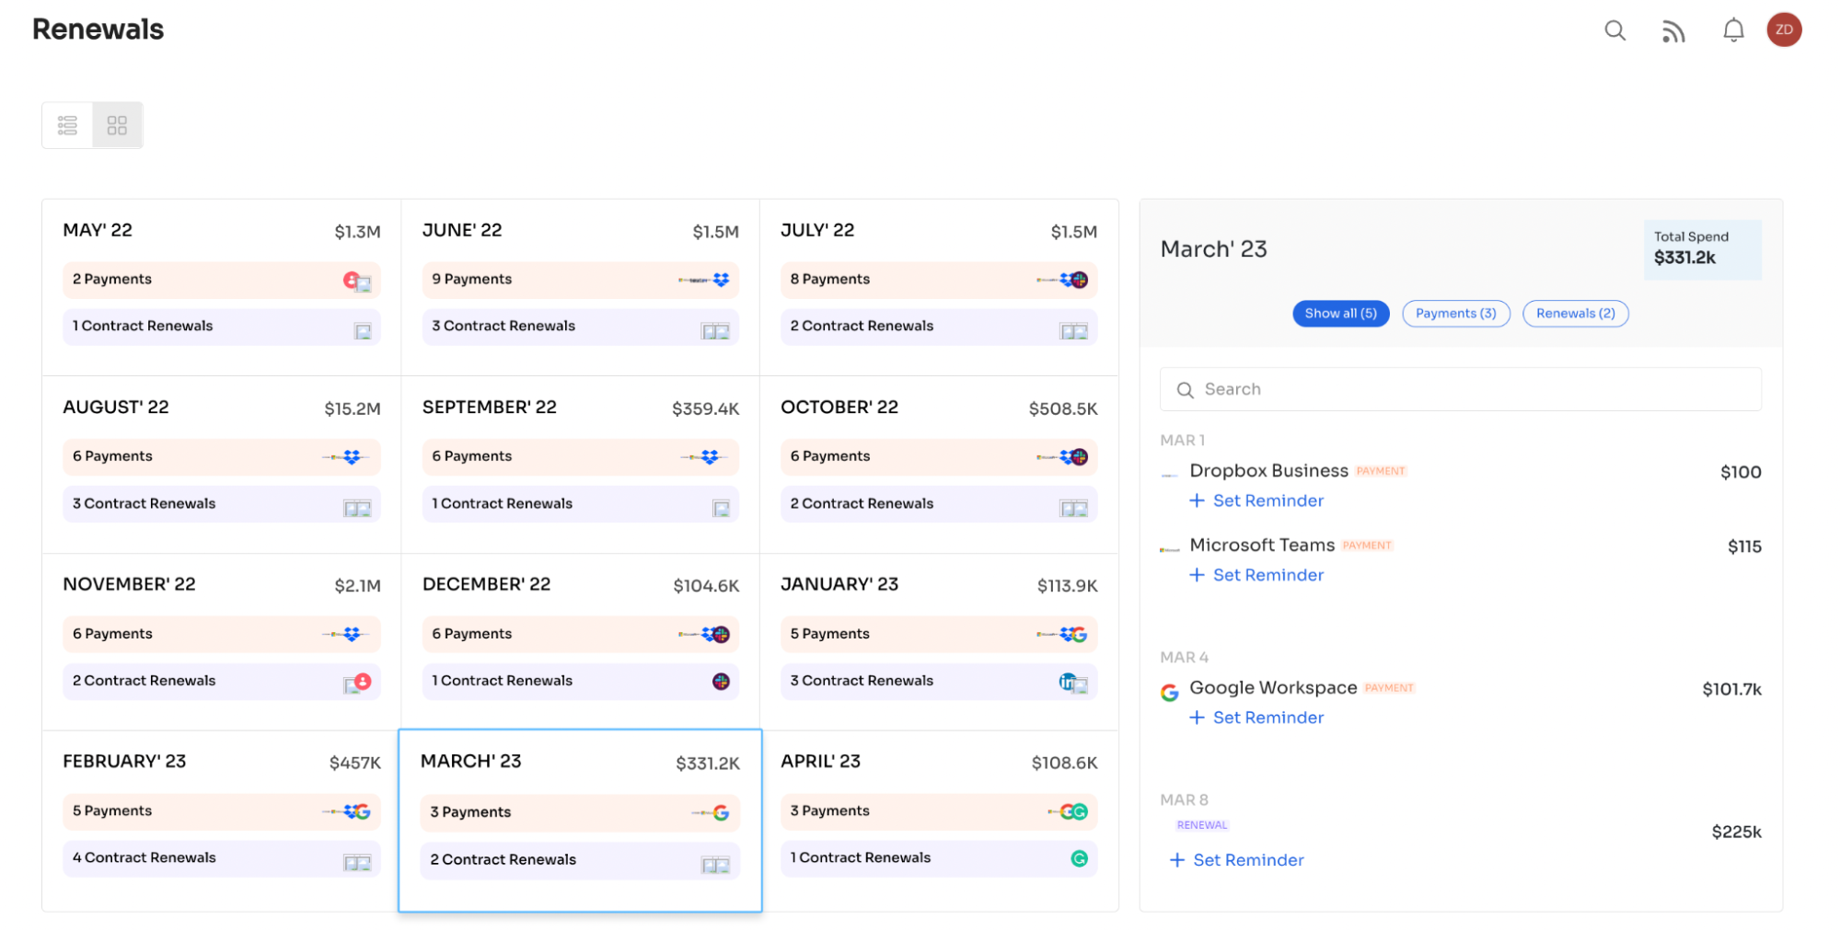
Task: Select the Renewals (2) filter
Action: [1575, 314]
